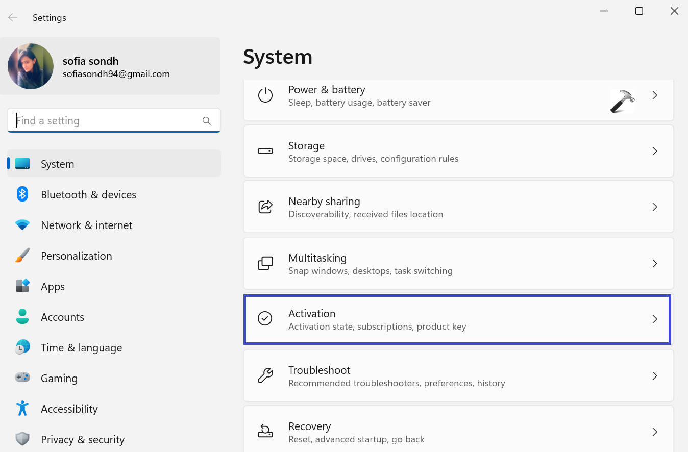Click the Multitasking windows icon
Image resolution: width=688 pixels, height=452 pixels.
pos(265,264)
